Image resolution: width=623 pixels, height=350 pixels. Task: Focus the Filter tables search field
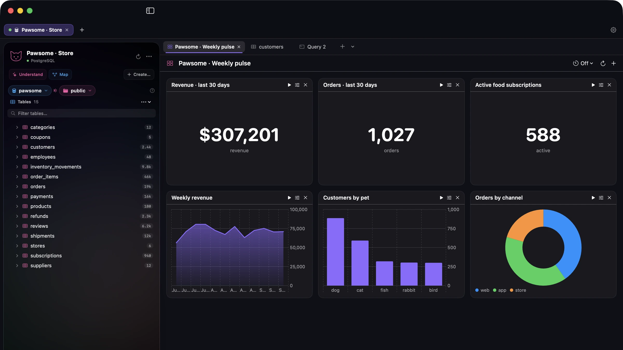point(82,113)
